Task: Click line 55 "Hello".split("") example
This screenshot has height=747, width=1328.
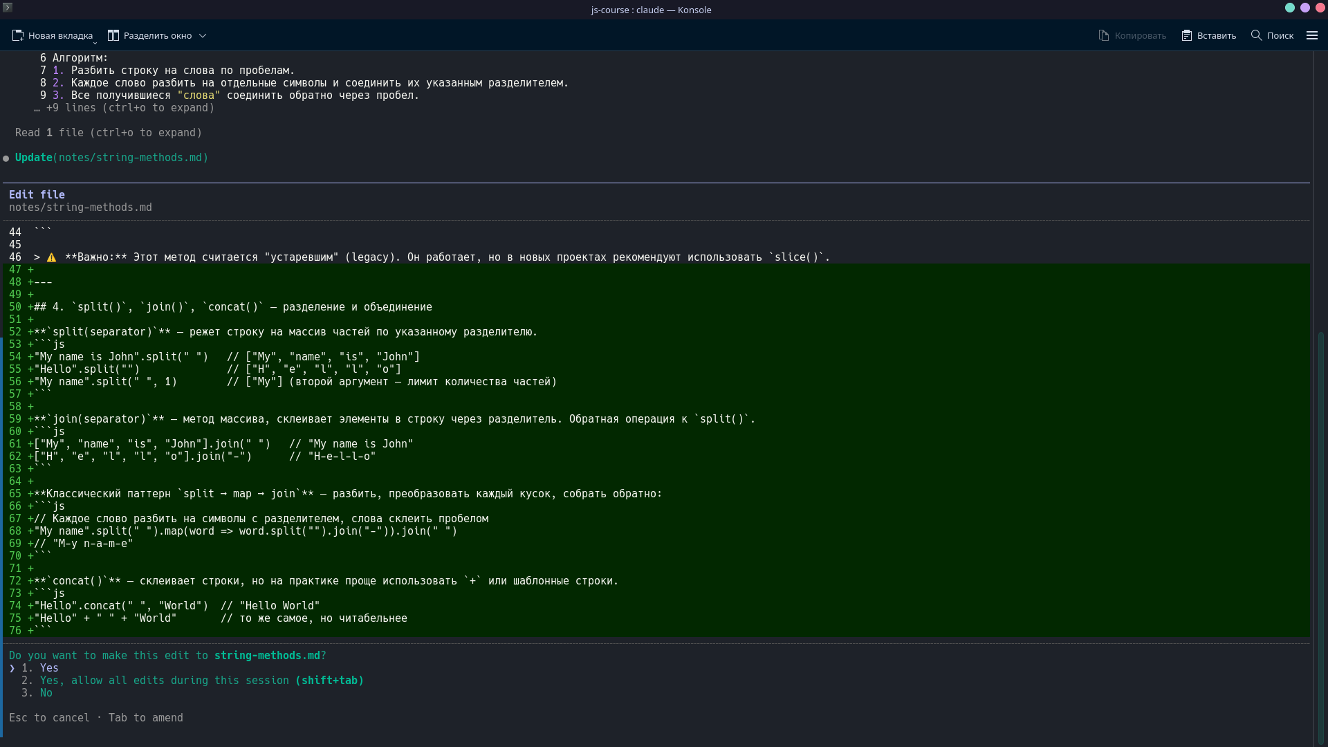Action: point(218,369)
